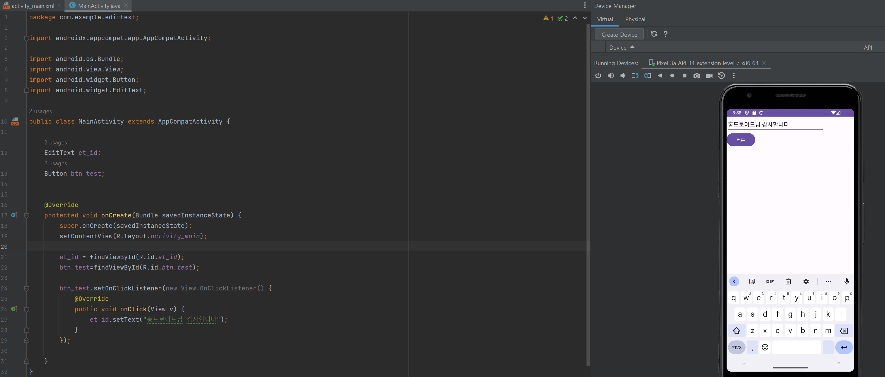
Task: Click the emulator volume up icon
Action: 611,76
